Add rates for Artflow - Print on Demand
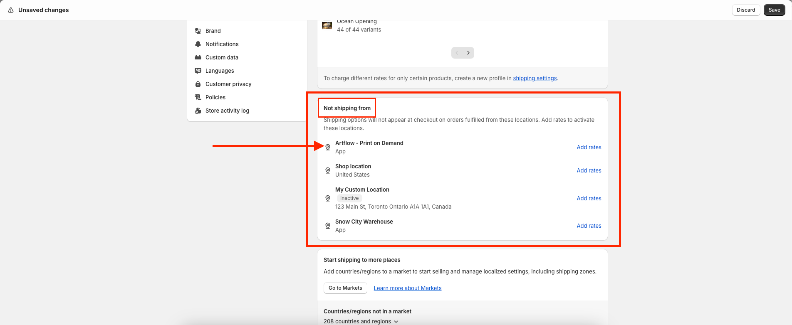The height and width of the screenshot is (325, 792). coord(589,147)
